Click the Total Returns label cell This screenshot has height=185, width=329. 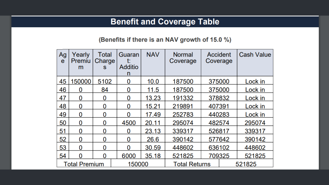click(192, 164)
